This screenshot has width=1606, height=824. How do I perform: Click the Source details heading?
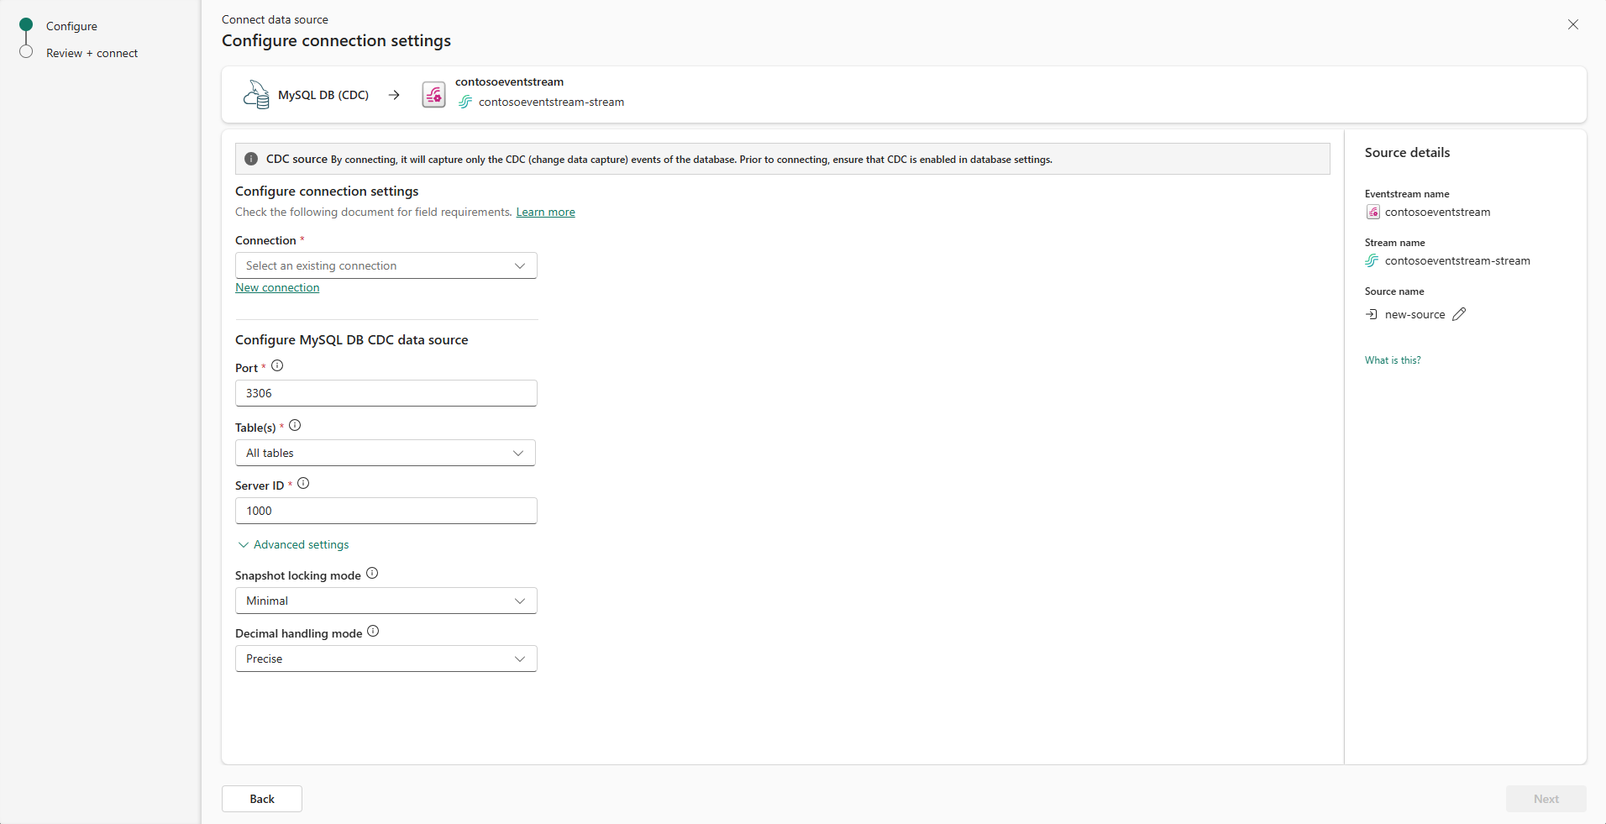coord(1408,153)
